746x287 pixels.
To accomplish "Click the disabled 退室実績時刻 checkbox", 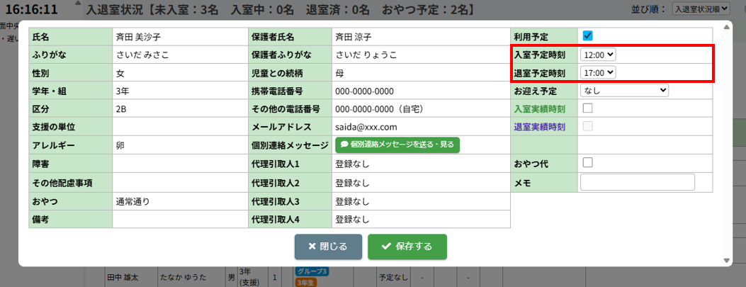I will [x=587, y=127].
